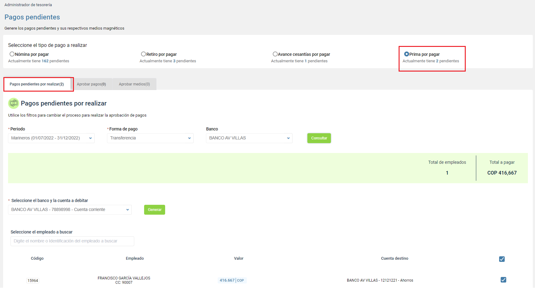This screenshot has height=289, width=535.
Task: Open the Periodo dropdown showing Marineros
Action: coord(51,138)
